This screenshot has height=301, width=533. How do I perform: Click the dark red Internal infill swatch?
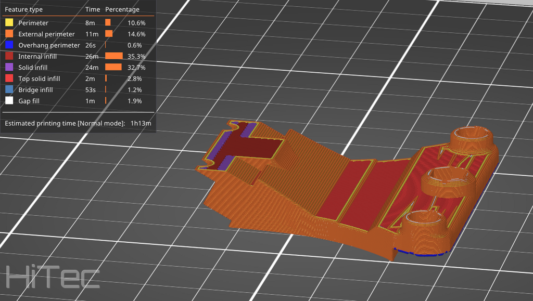(9, 57)
